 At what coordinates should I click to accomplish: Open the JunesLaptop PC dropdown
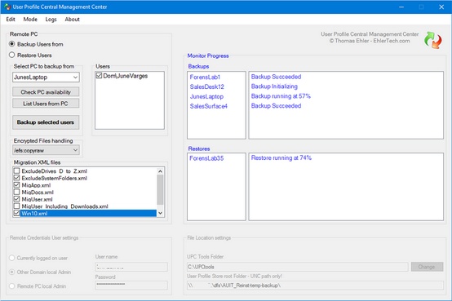tap(46, 77)
